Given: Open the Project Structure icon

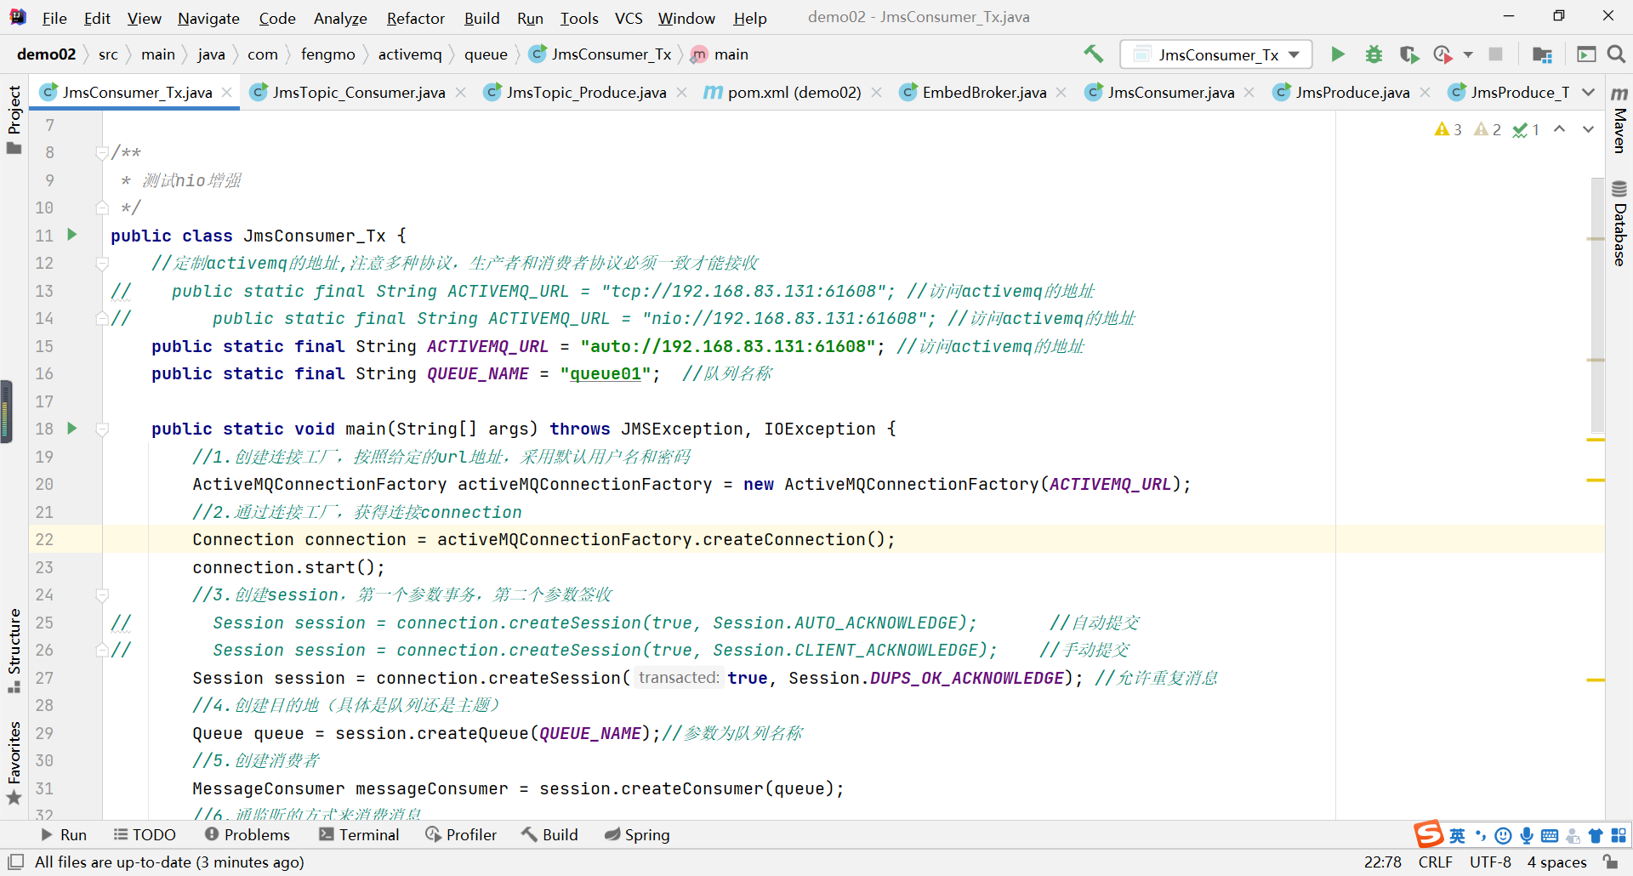Looking at the screenshot, I should pyautogui.click(x=1542, y=54).
